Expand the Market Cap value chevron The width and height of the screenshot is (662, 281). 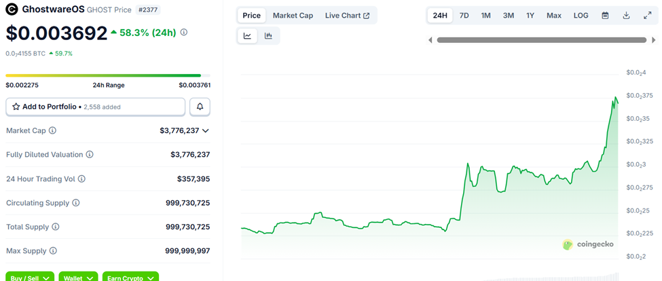pos(206,131)
